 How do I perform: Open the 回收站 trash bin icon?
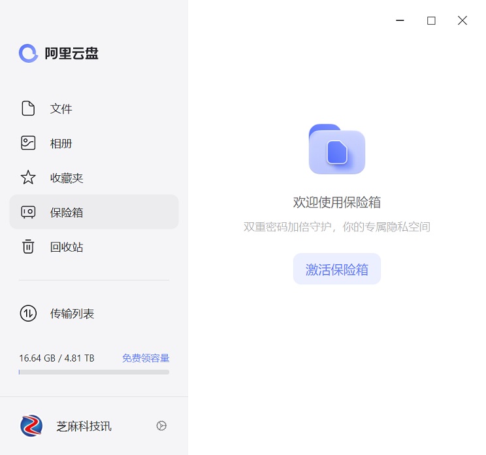(28, 246)
